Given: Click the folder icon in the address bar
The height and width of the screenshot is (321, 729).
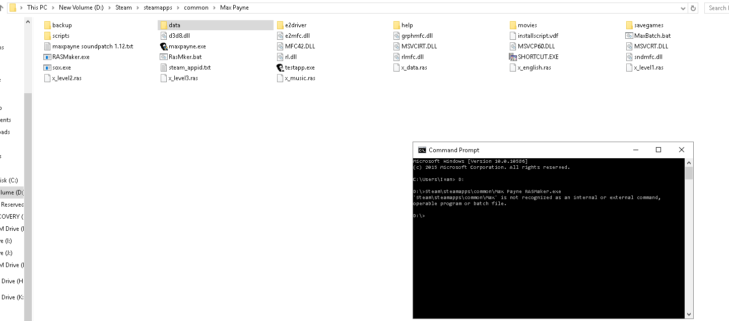Looking at the screenshot, I should pyautogui.click(x=13, y=8).
